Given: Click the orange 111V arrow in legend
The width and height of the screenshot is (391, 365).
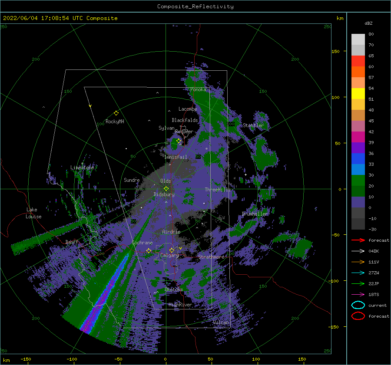Looking at the screenshot, I should (x=358, y=262).
